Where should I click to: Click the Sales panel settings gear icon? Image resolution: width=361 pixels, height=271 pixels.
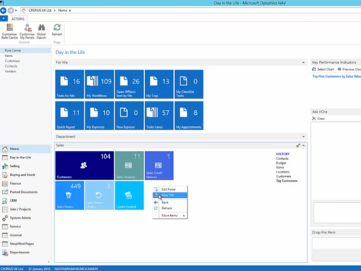[x=298, y=145]
